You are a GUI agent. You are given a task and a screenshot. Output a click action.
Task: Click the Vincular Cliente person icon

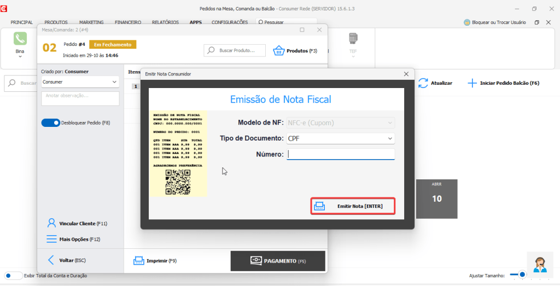(x=51, y=223)
